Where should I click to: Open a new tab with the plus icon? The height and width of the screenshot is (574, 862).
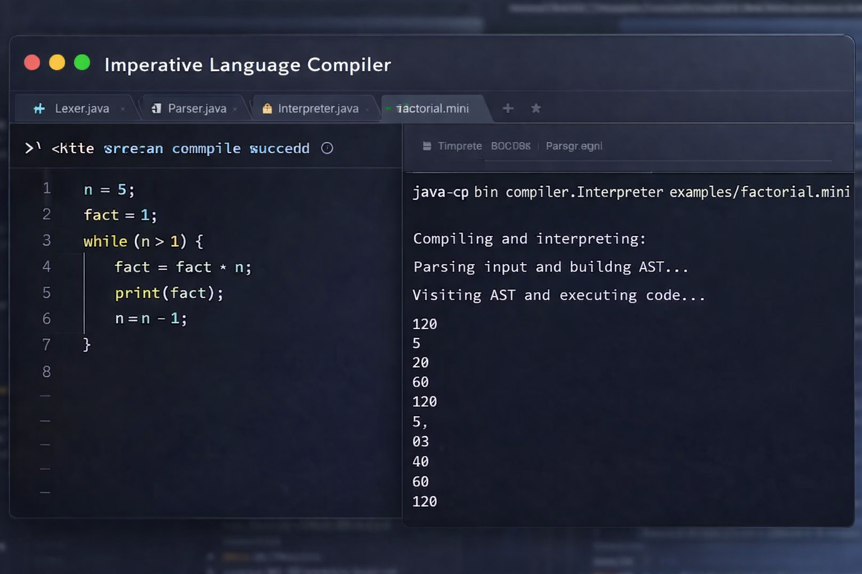point(508,108)
